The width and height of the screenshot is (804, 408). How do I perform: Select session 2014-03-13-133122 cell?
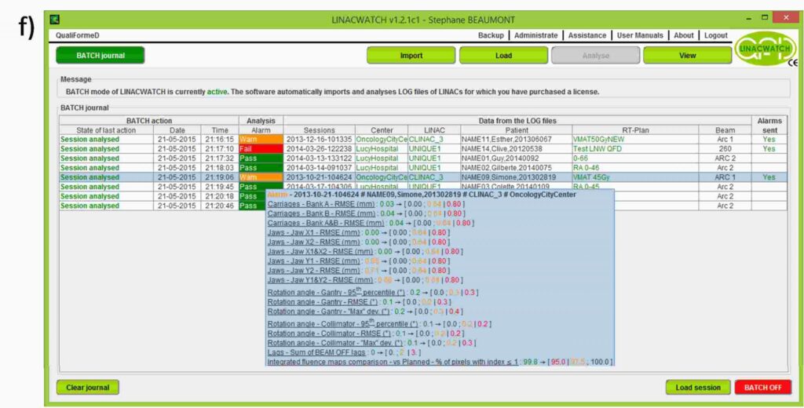[x=319, y=158]
